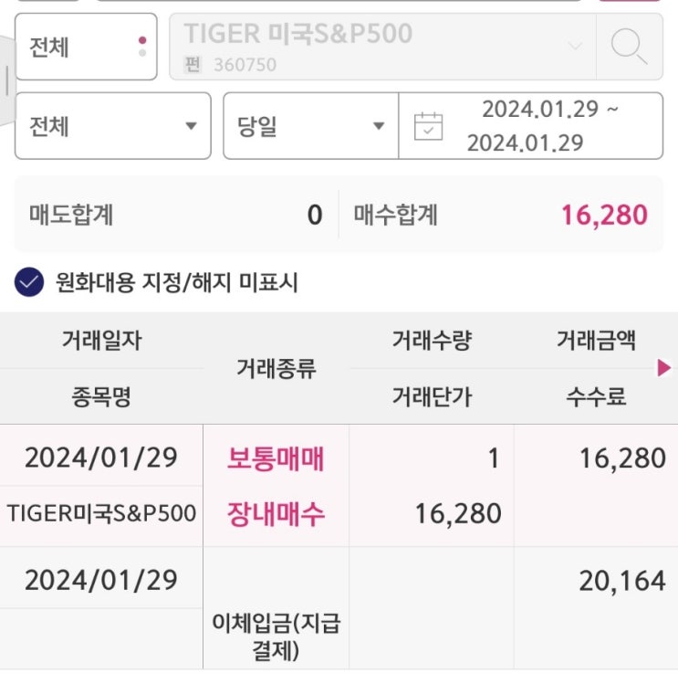Viewport: 678px width, 684px height.
Task: Toggle 원화대용 지정/해지 미표시 checkbox
Action: pyautogui.click(x=29, y=282)
